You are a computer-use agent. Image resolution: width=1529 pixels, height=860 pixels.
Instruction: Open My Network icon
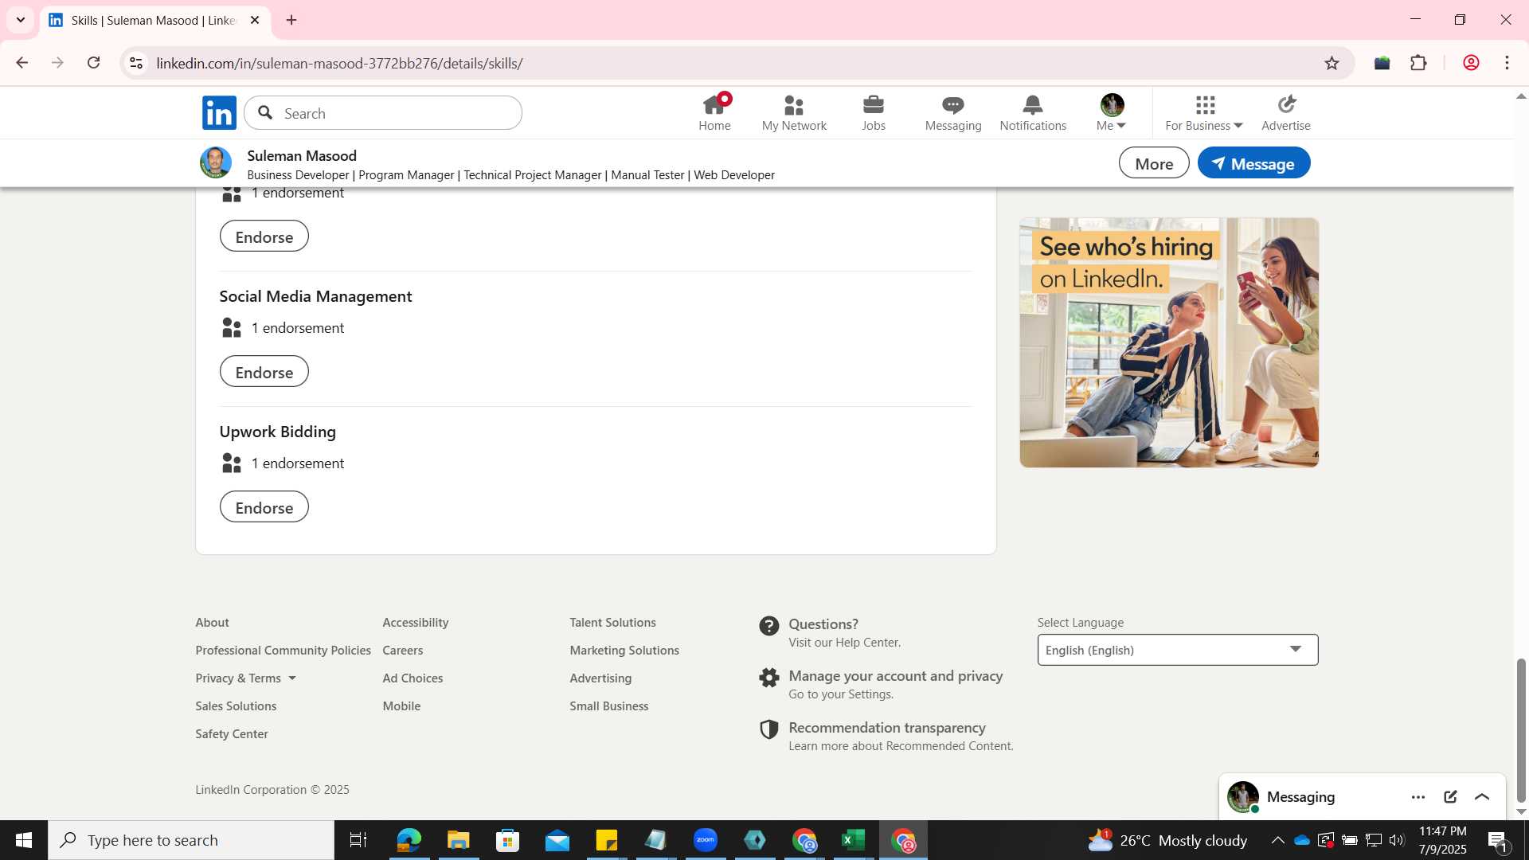click(x=793, y=104)
